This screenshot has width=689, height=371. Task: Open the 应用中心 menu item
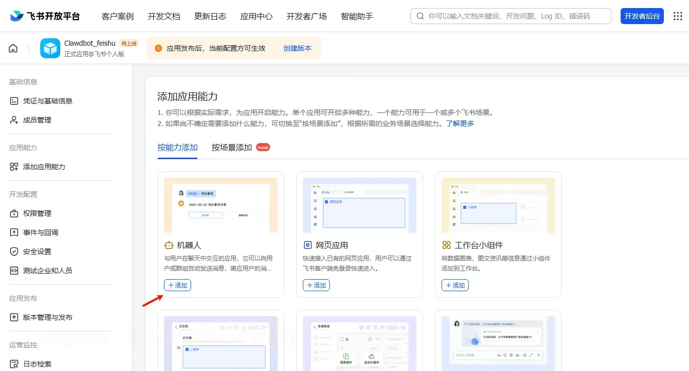(x=256, y=16)
